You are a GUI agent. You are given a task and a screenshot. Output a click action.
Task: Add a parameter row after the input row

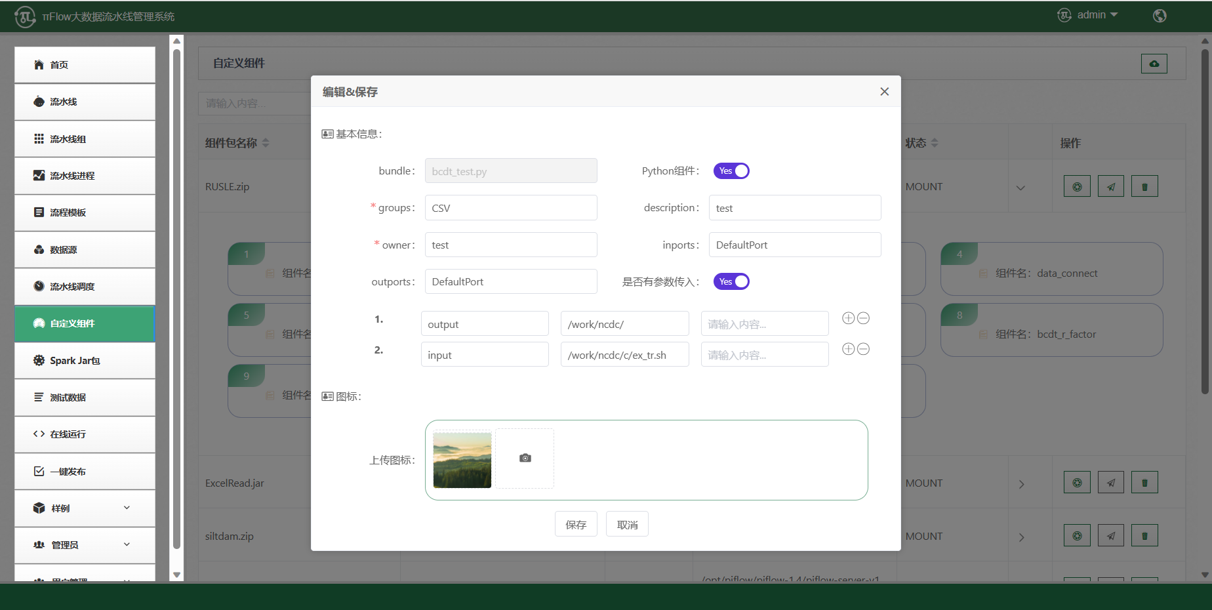848,349
